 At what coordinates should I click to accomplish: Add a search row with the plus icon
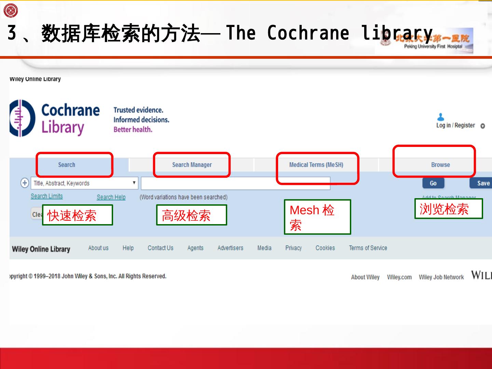[25, 183]
